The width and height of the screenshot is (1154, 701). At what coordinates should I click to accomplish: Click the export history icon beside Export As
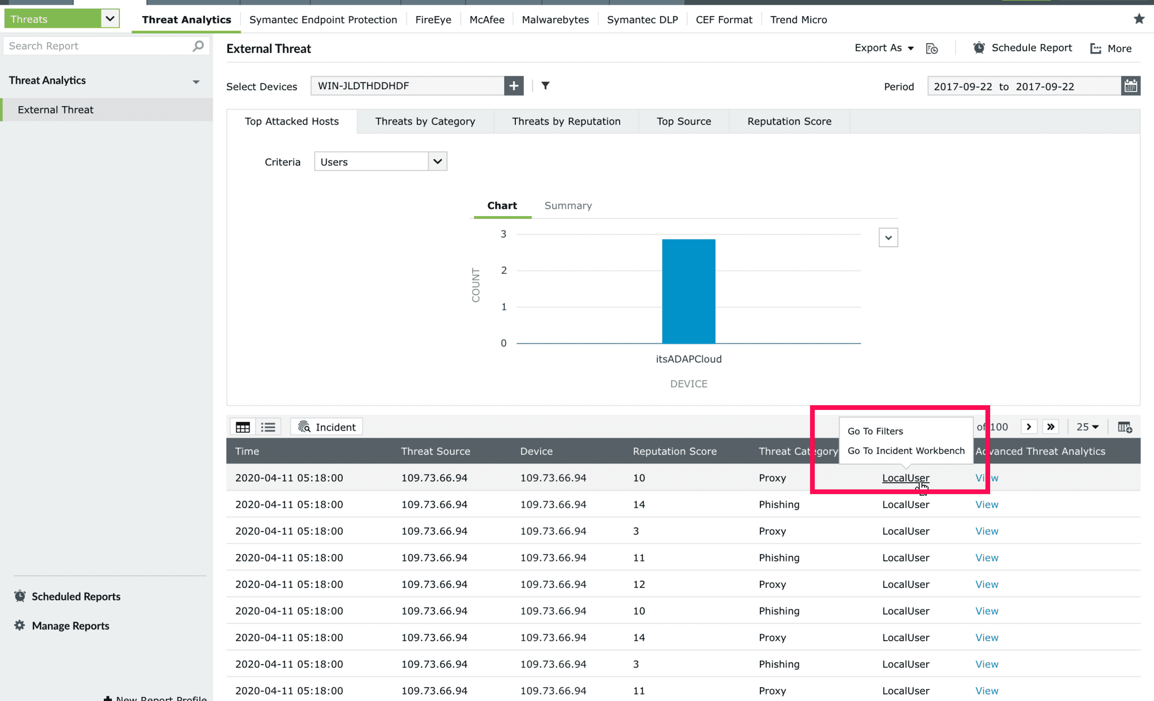click(931, 48)
